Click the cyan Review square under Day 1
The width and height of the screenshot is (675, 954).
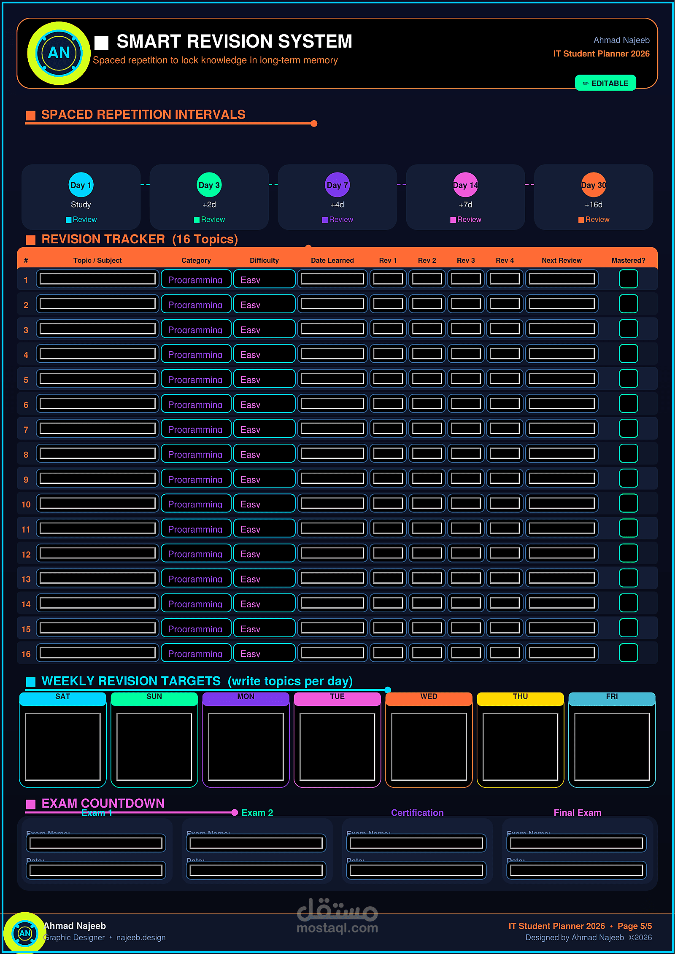[x=67, y=219]
